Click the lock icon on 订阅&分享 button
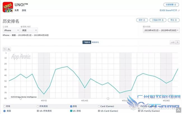The height and width of the screenshot is (114, 182). click(163, 20)
